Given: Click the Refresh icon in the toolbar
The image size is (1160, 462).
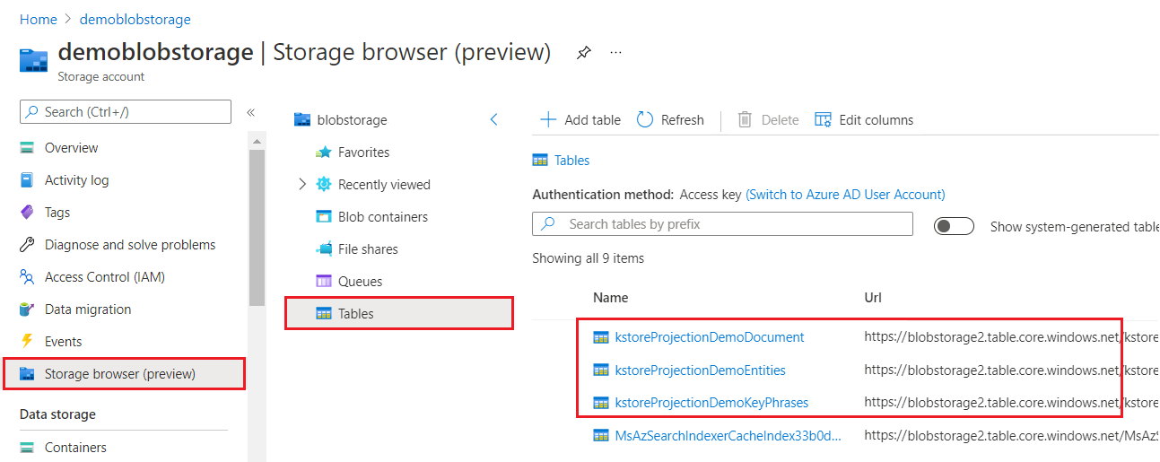Looking at the screenshot, I should (644, 119).
